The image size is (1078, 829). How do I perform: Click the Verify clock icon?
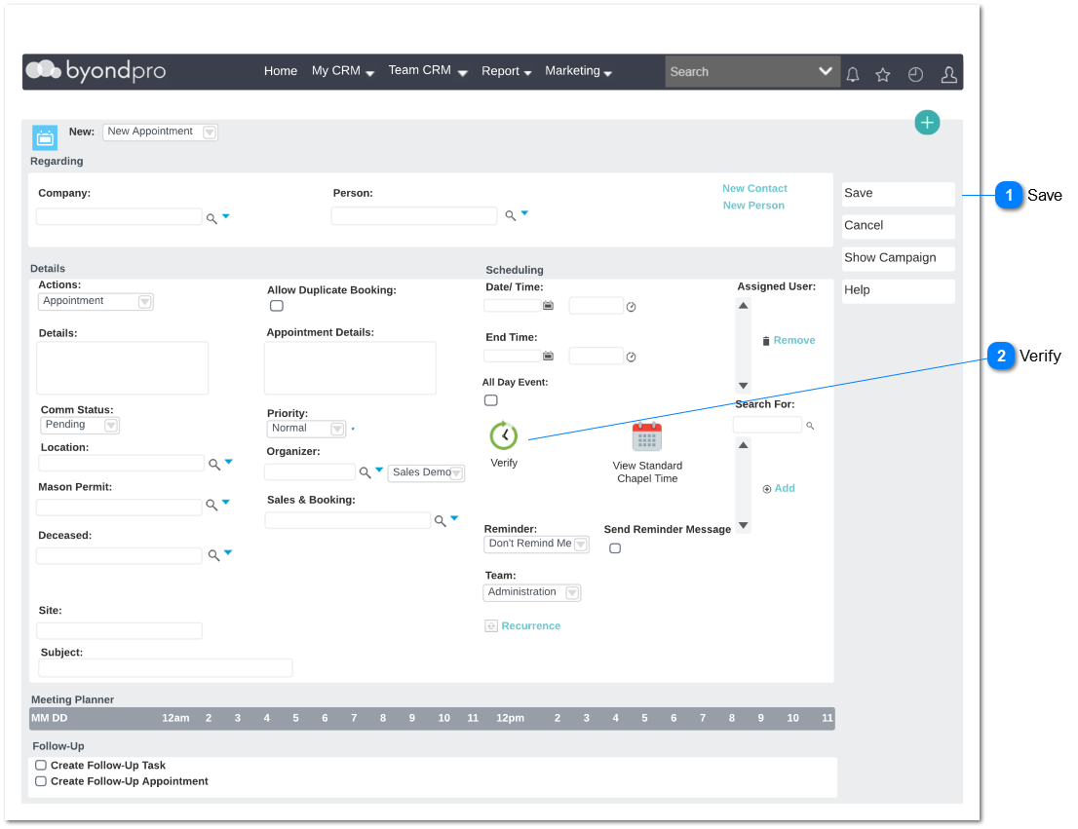[504, 435]
